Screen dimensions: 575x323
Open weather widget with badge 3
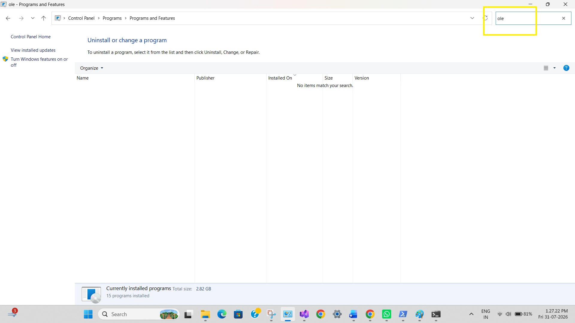[13, 313]
